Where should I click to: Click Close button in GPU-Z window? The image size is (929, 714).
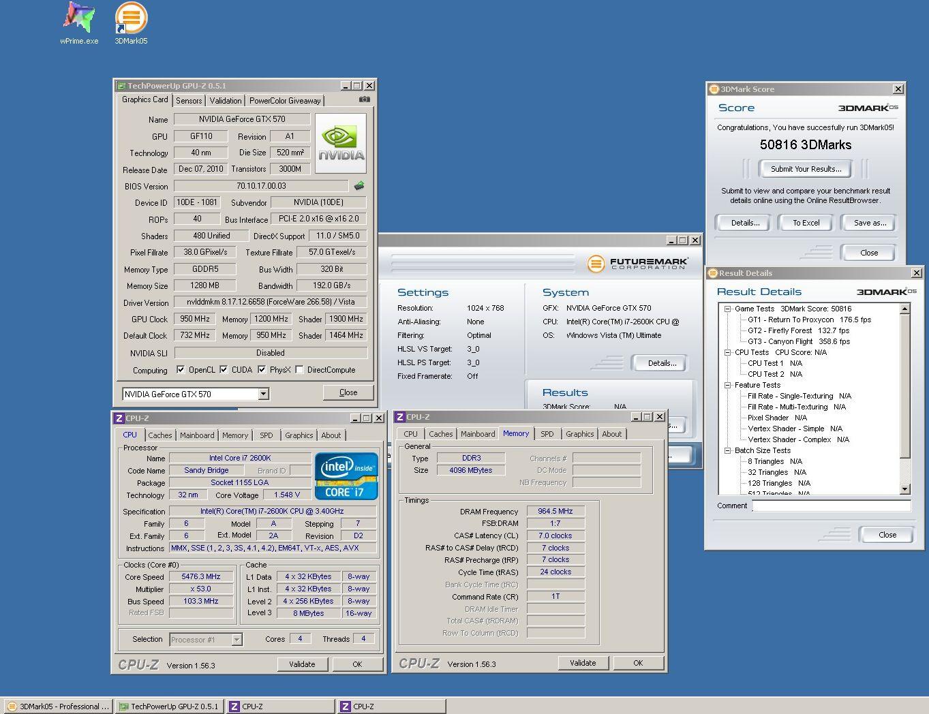pos(348,392)
